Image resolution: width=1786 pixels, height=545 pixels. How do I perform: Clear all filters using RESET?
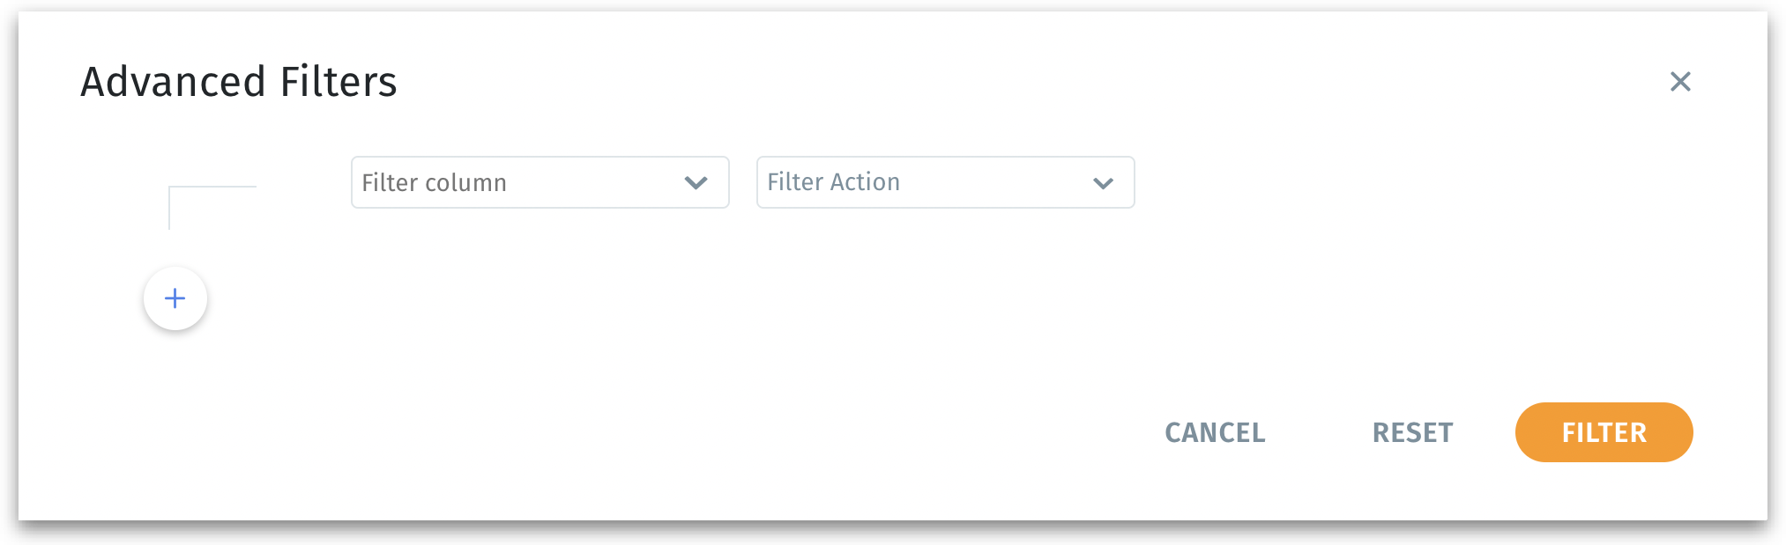(1412, 432)
